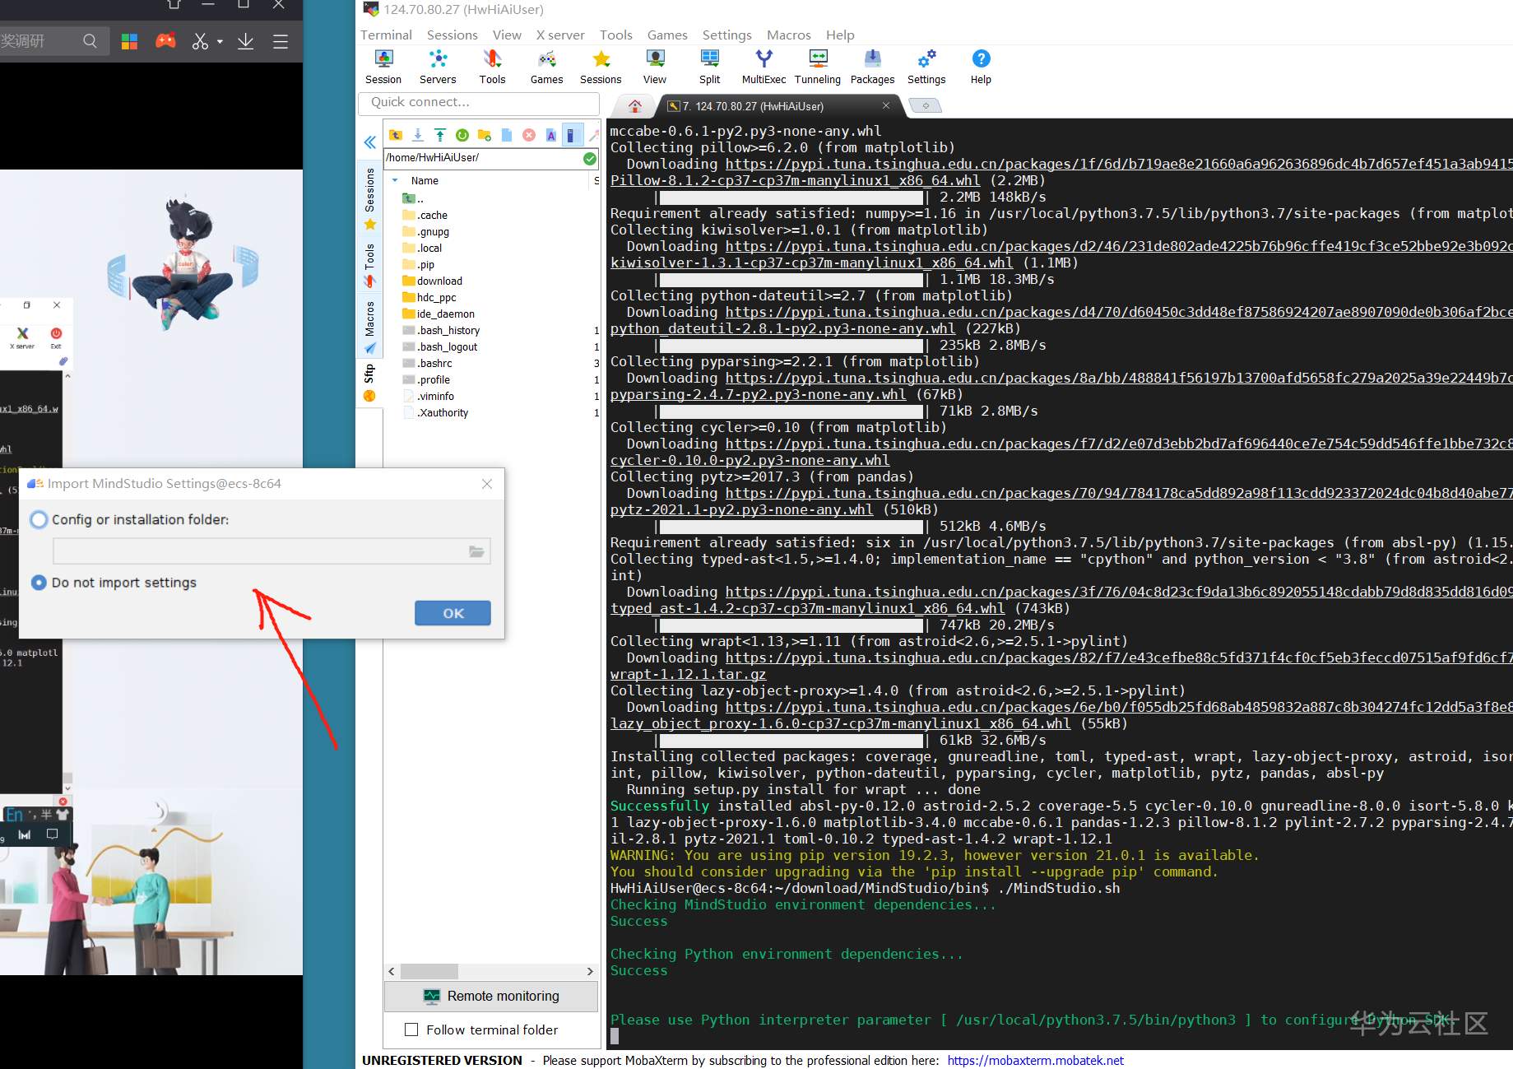Open the Sessions star toolbar icon
The height and width of the screenshot is (1069, 1513).
(x=601, y=67)
